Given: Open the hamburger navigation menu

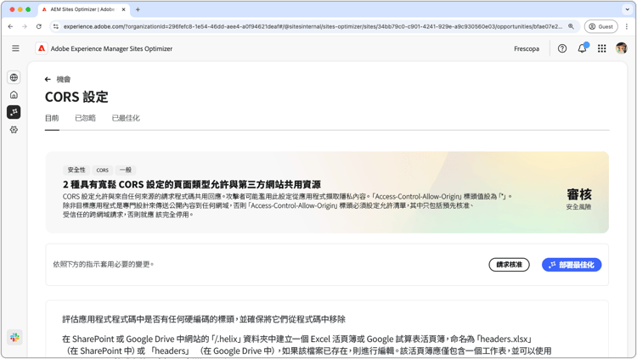Looking at the screenshot, I should (x=15, y=48).
